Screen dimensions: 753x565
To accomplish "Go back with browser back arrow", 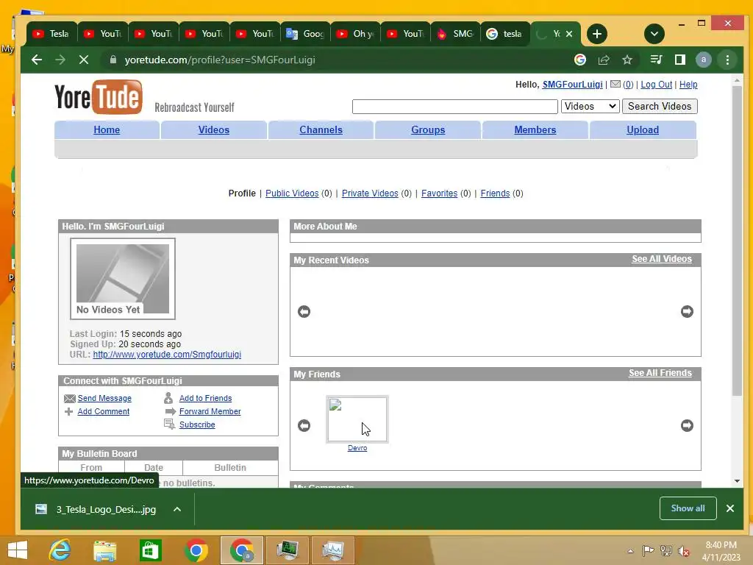I will point(37,60).
